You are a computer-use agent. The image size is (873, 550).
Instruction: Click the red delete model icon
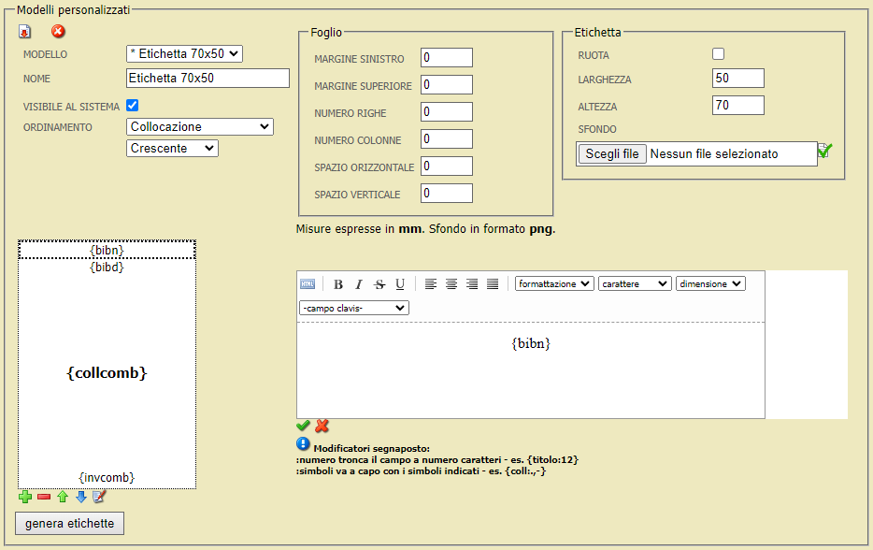(58, 32)
